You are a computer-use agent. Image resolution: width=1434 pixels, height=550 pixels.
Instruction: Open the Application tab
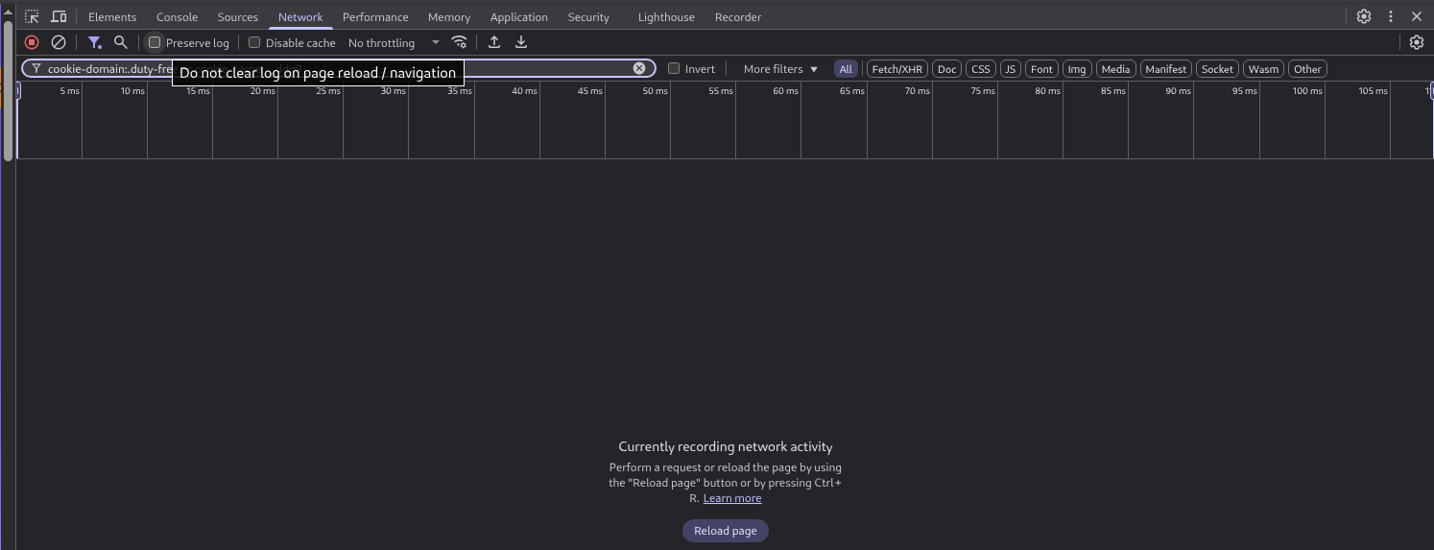(519, 17)
